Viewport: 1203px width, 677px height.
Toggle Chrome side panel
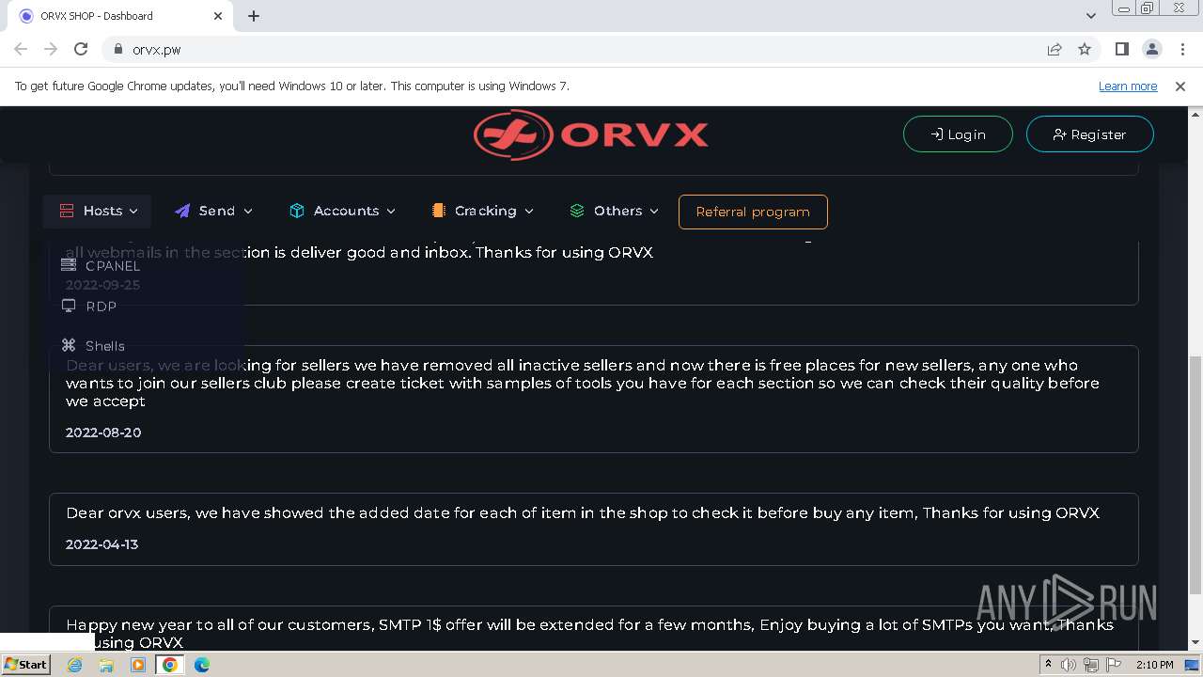click(x=1121, y=49)
